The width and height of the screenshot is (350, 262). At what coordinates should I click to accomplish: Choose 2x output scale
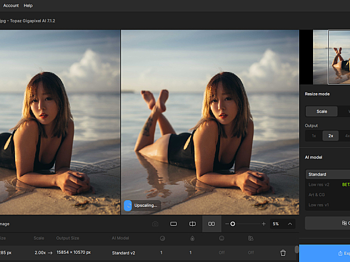(331, 136)
